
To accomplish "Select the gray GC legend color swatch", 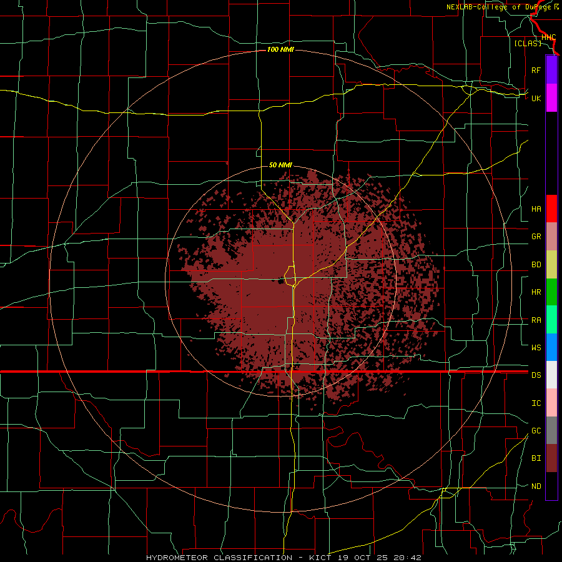I will pos(551,430).
